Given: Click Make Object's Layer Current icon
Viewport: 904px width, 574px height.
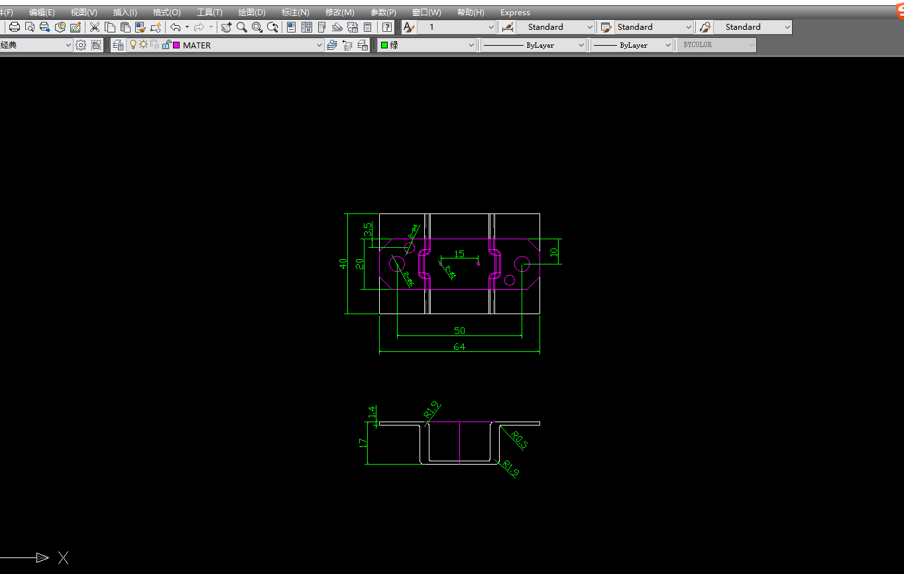Looking at the screenshot, I should (332, 45).
